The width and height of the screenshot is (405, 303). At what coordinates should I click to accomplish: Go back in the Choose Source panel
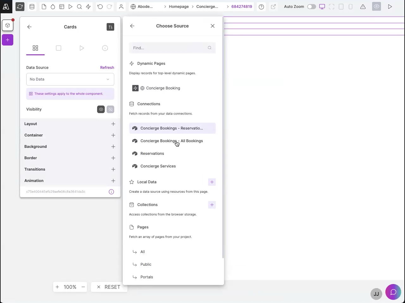pyautogui.click(x=132, y=26)
